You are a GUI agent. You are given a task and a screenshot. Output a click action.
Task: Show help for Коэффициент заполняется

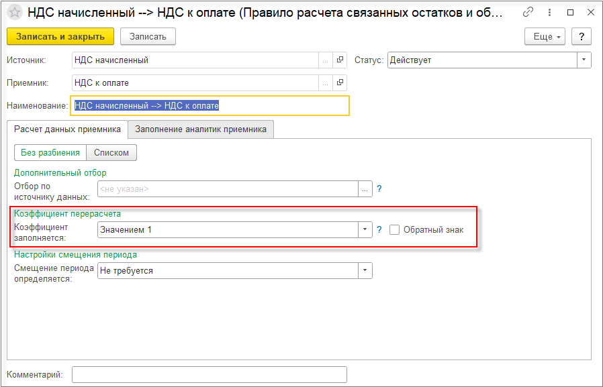point(379,229)
